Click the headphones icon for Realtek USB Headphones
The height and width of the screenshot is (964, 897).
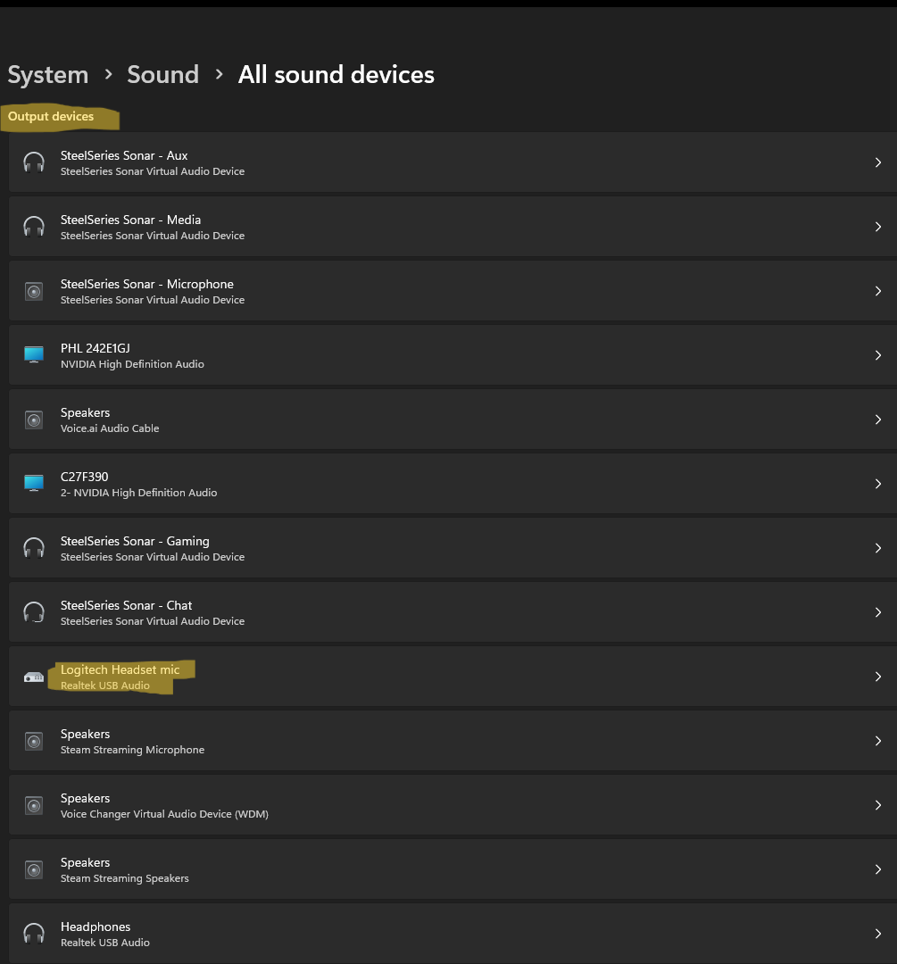tap(34, 934)
